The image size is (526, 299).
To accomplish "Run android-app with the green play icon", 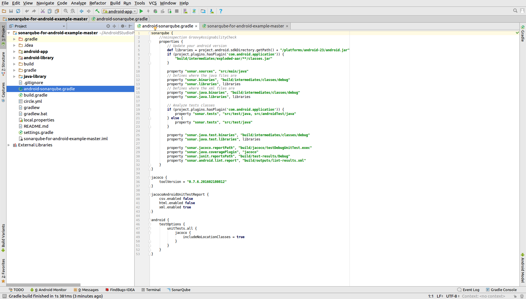I will pyautogui.click(x=141, y=11).
